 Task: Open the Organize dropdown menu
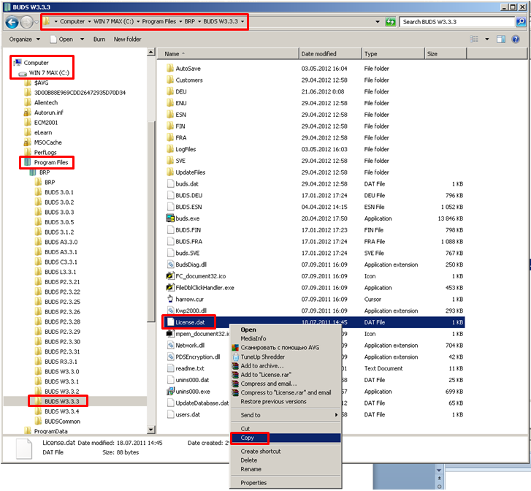[x=23, y=39]
